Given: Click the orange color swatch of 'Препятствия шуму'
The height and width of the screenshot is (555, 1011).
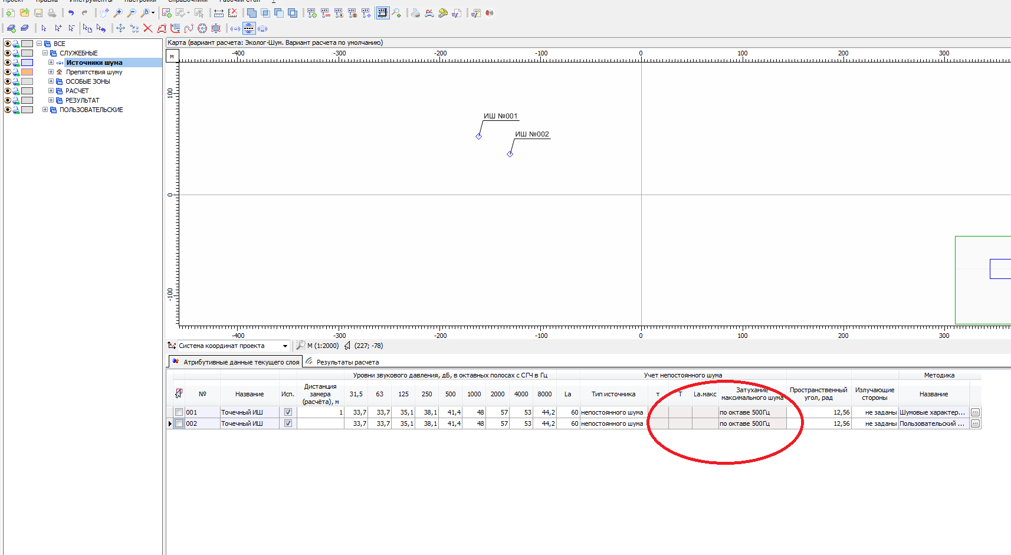Looking at the screenshot, I should click(27, 72).
